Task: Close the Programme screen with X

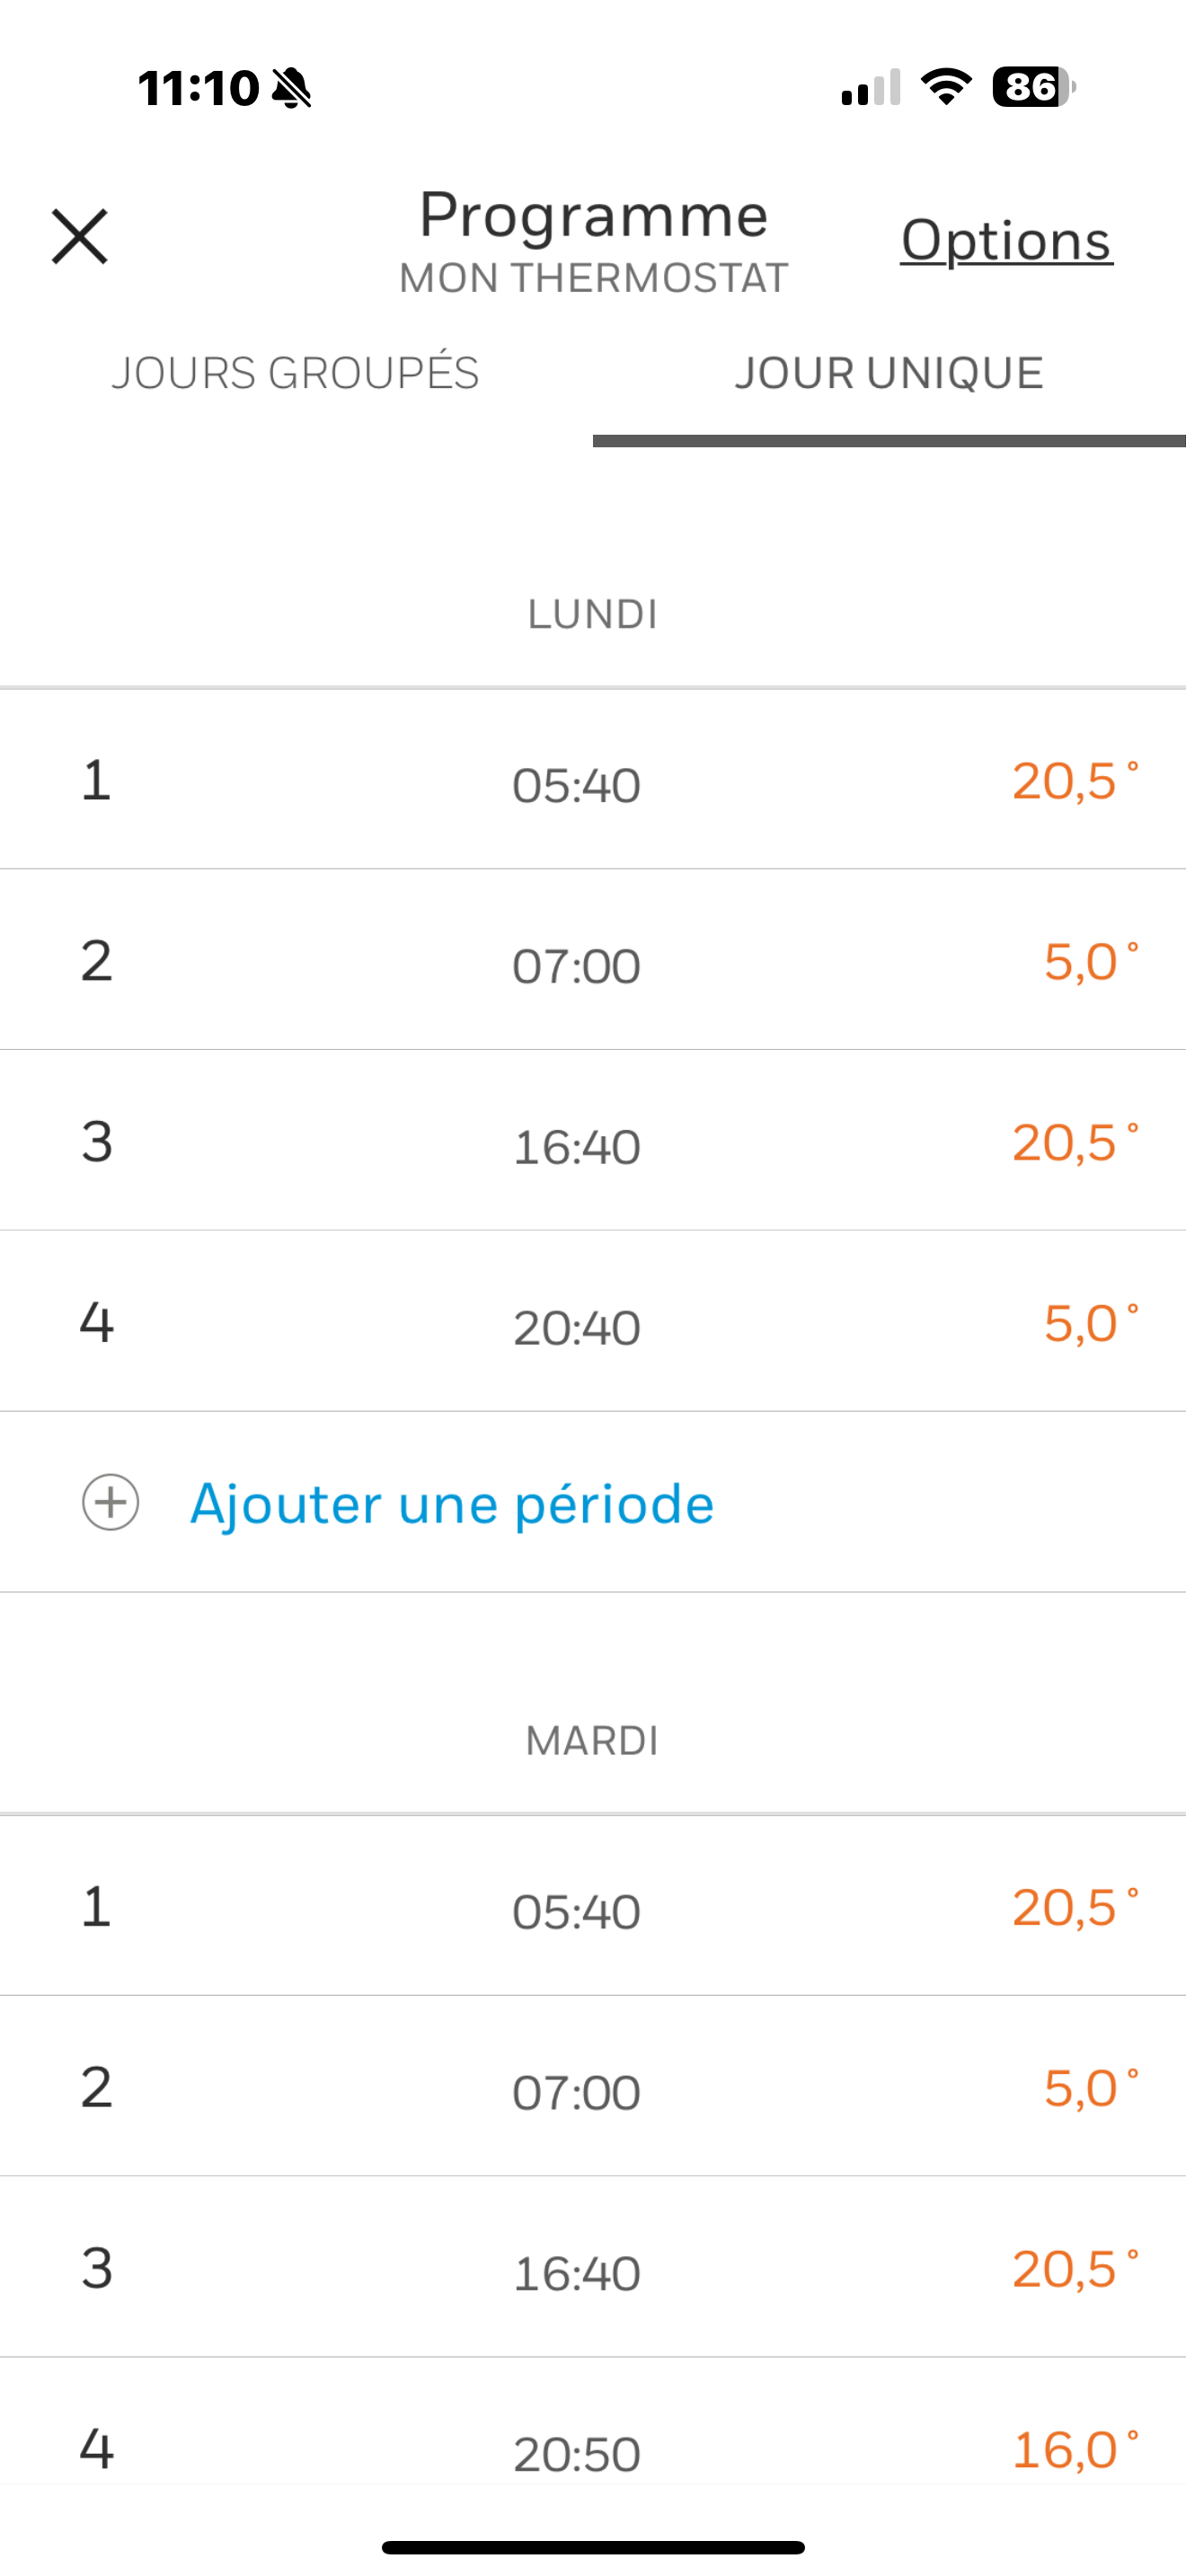Action: click(x=80, y=237)
